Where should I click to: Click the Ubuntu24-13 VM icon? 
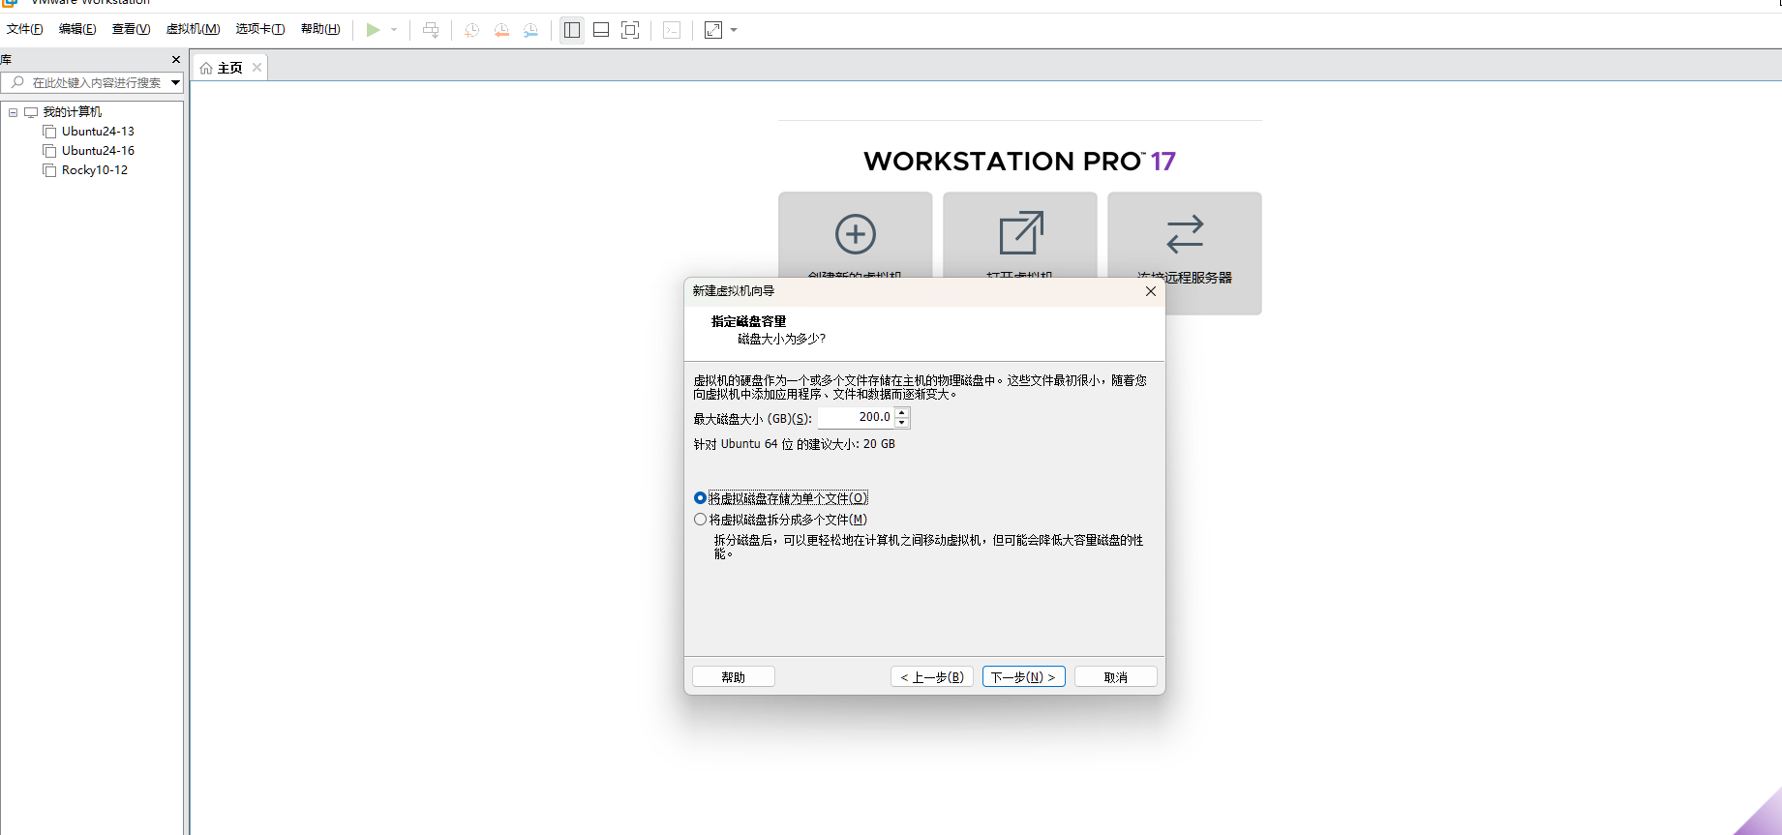(49, 132)
